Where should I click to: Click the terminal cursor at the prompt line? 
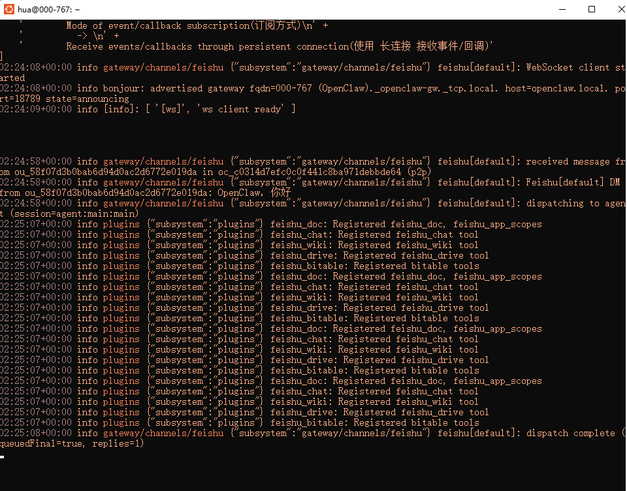tap(2, 456)
